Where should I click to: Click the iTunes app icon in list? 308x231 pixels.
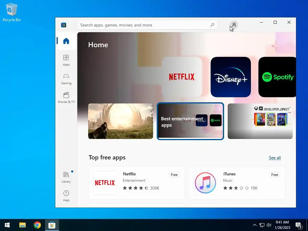(x=205, y=183)
